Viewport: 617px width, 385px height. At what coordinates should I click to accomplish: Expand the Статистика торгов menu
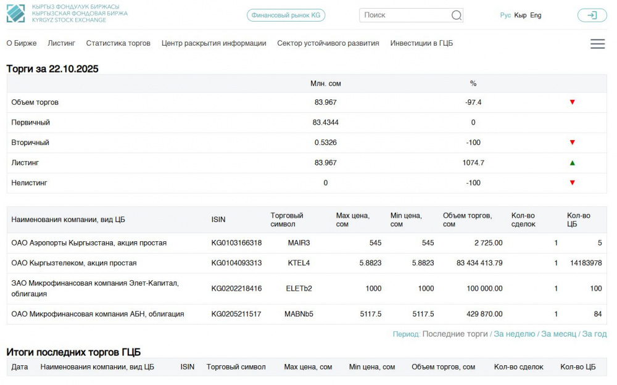[118, 43]
